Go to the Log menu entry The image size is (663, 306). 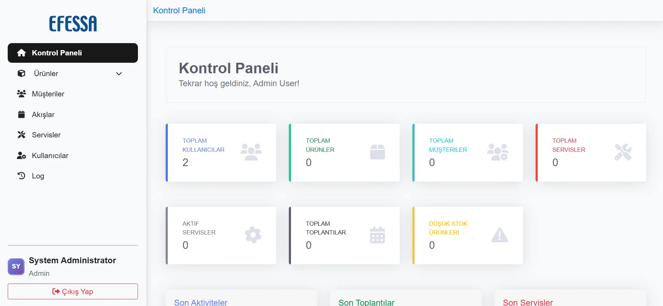click(38, 176)
